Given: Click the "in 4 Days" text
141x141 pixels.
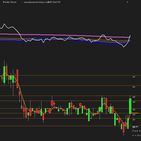Looking at the screenshot, I should tap(136, 135).
